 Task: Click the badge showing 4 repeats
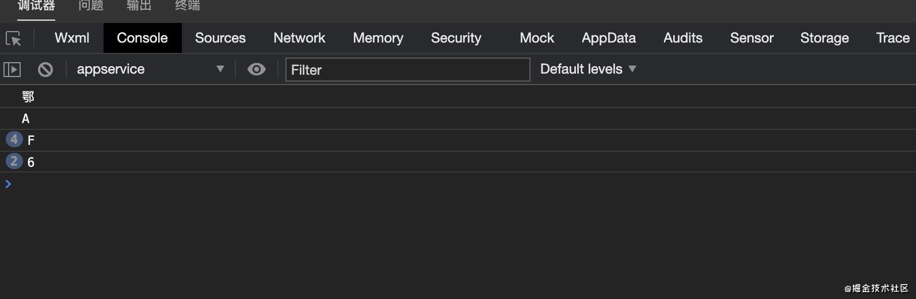(x=14, y=140)
